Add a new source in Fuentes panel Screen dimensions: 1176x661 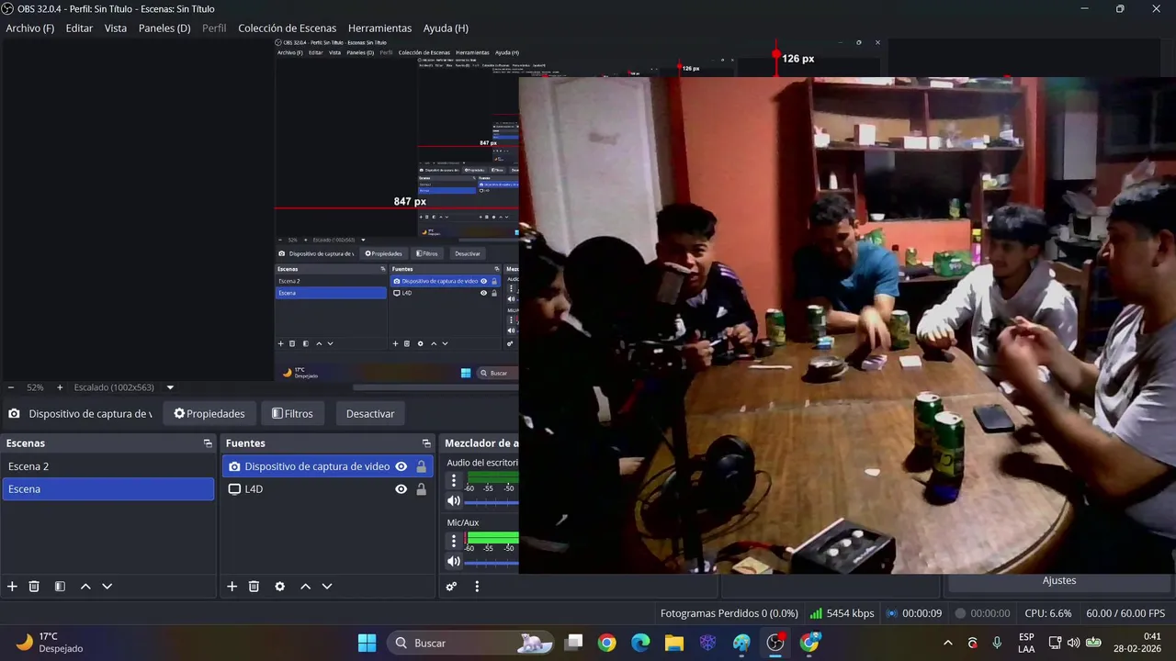[x=232, y=587]
